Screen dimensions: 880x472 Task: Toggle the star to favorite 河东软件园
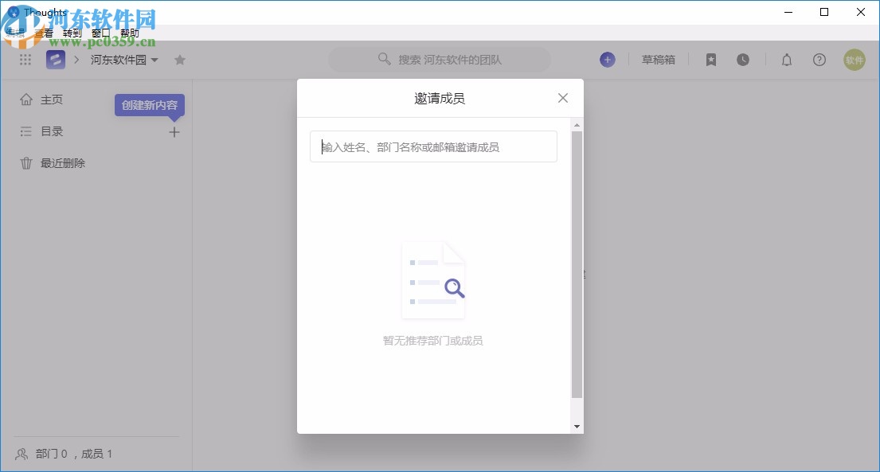pos(180,59)
